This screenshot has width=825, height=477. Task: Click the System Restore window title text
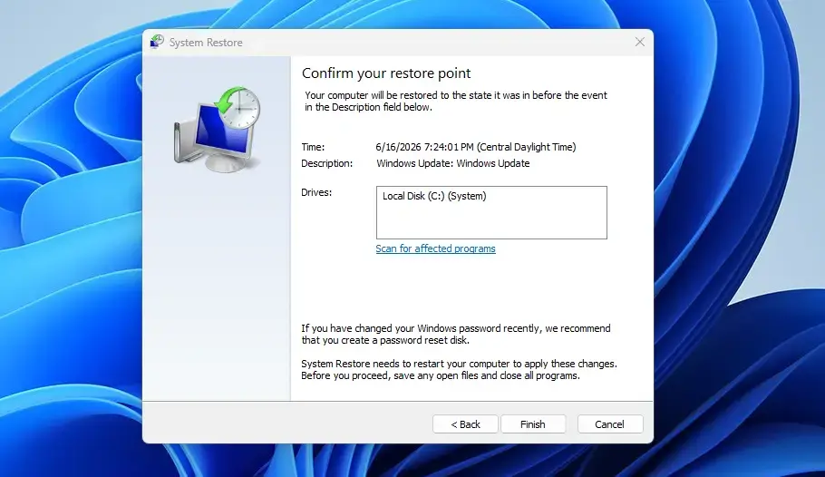[206, 43]
